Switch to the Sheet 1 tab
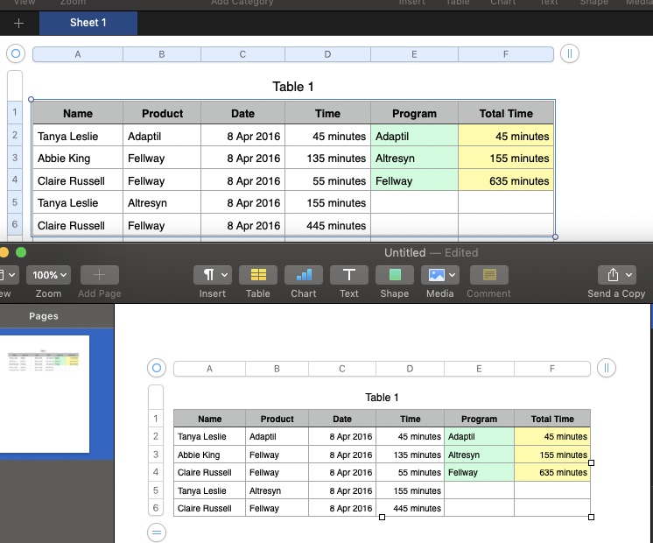Screen dimensions: 653x543 coord(88,23)
